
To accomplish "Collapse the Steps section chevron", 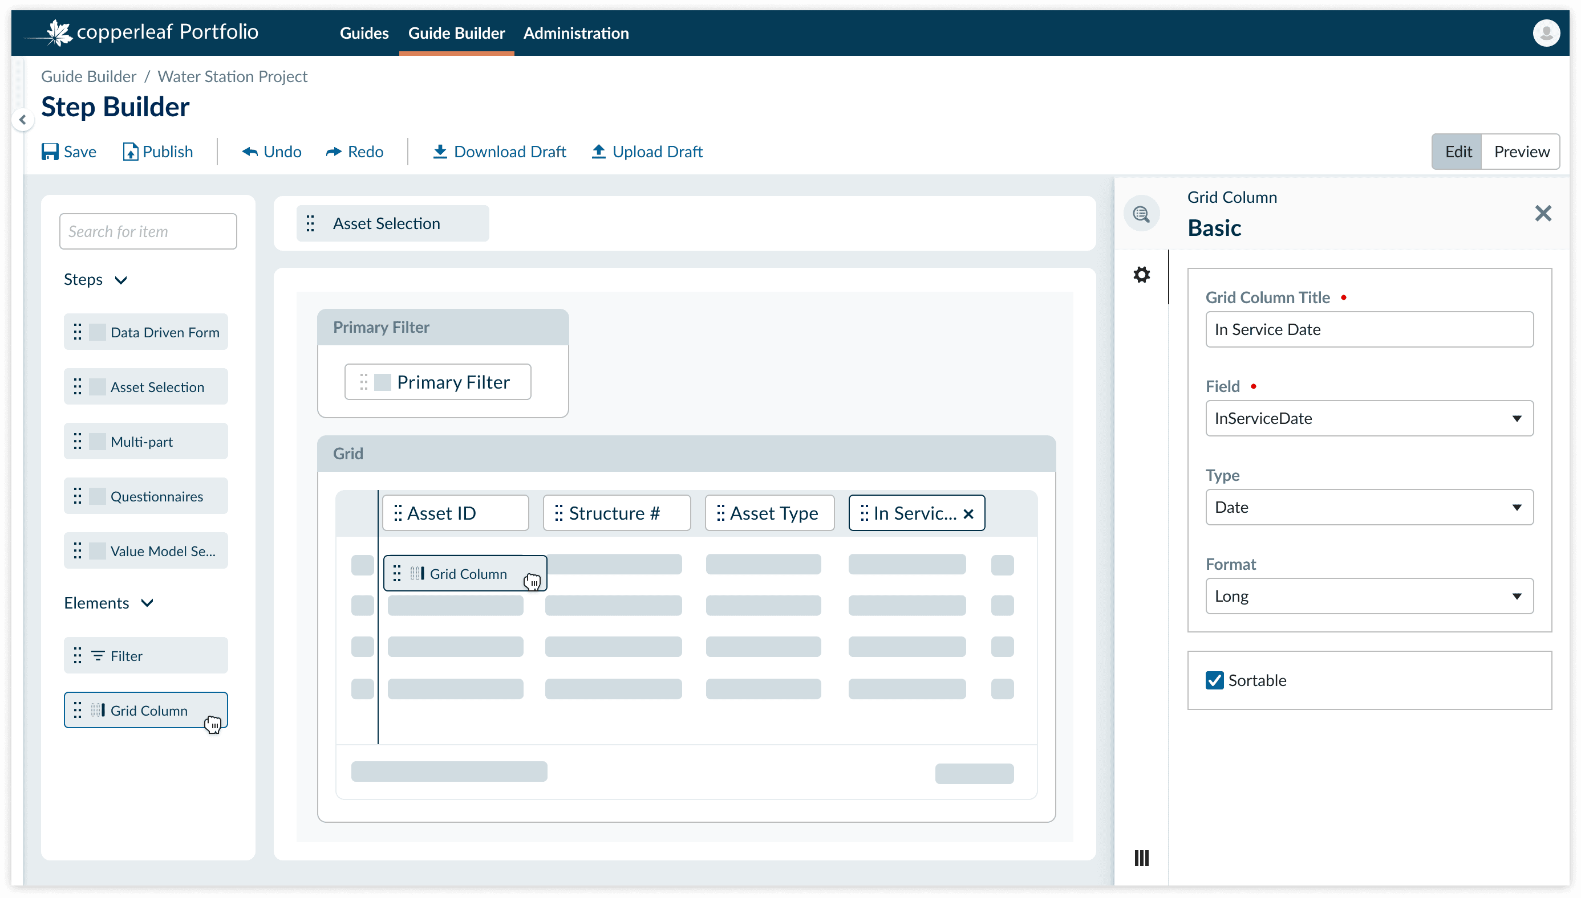I will coord(121,280).
